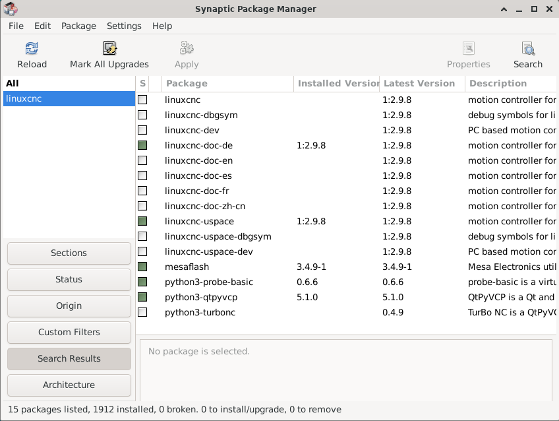Select the linuxcnc search result entry

click(x=69, y=98)
